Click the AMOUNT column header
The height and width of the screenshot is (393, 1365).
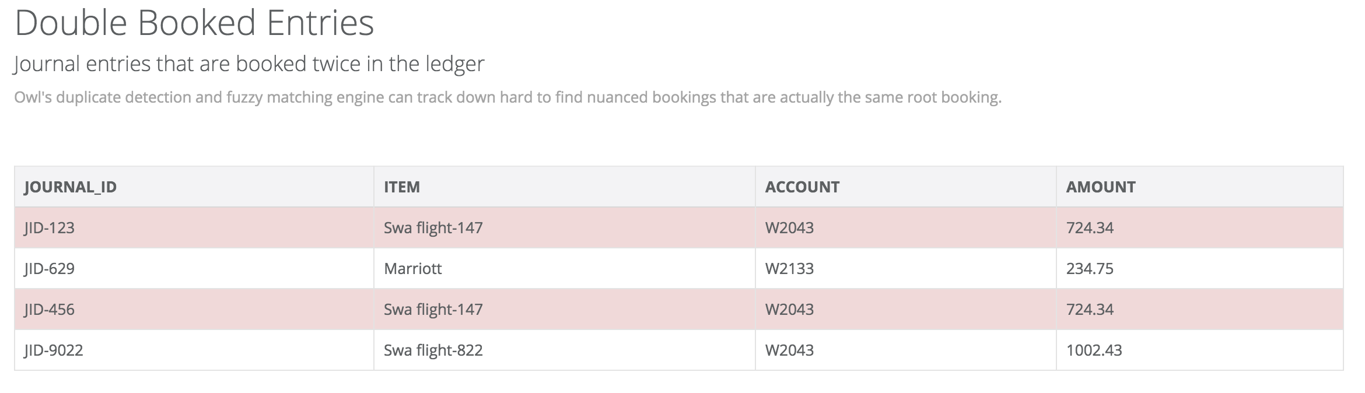coord(1101,187)
